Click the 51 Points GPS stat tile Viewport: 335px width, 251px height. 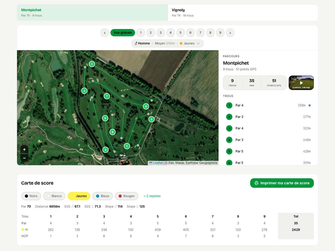point(274,83)
